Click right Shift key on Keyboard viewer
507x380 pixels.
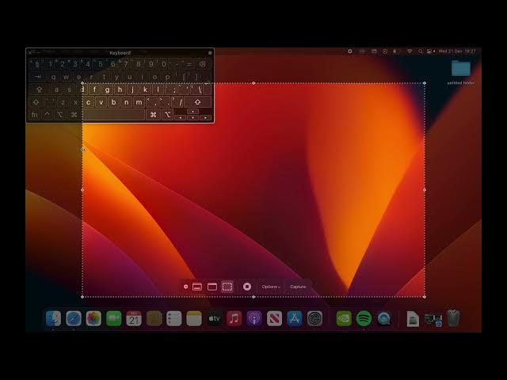[197, 102]
